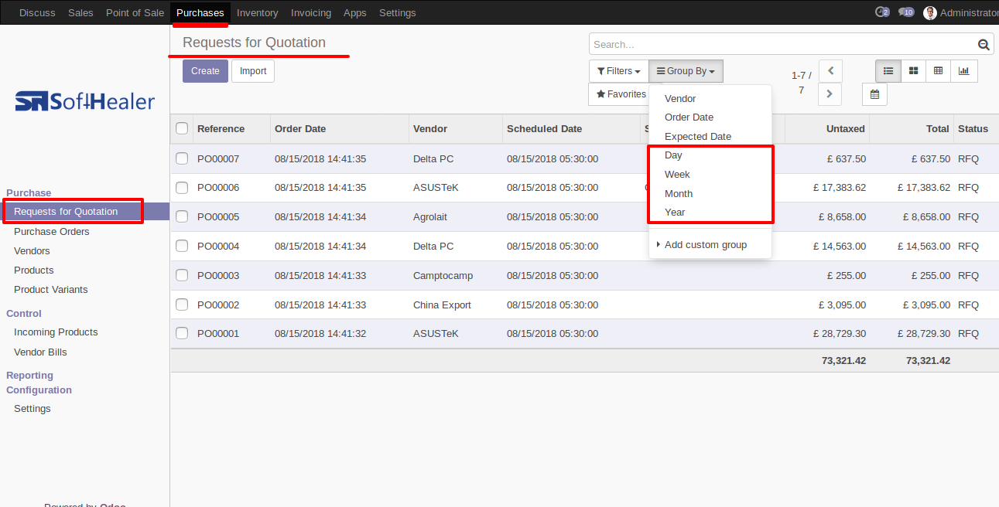999x507 pixels.
Task: Open the calendar view icon
Action: point(875,94)
